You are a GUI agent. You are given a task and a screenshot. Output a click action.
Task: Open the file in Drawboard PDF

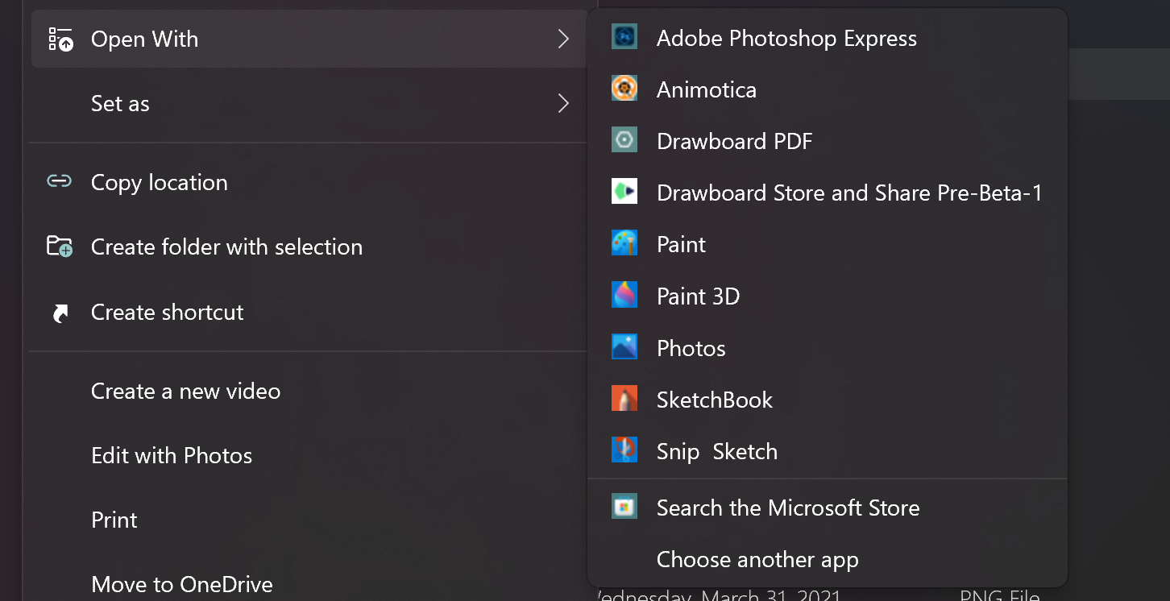tap(828, 141)
